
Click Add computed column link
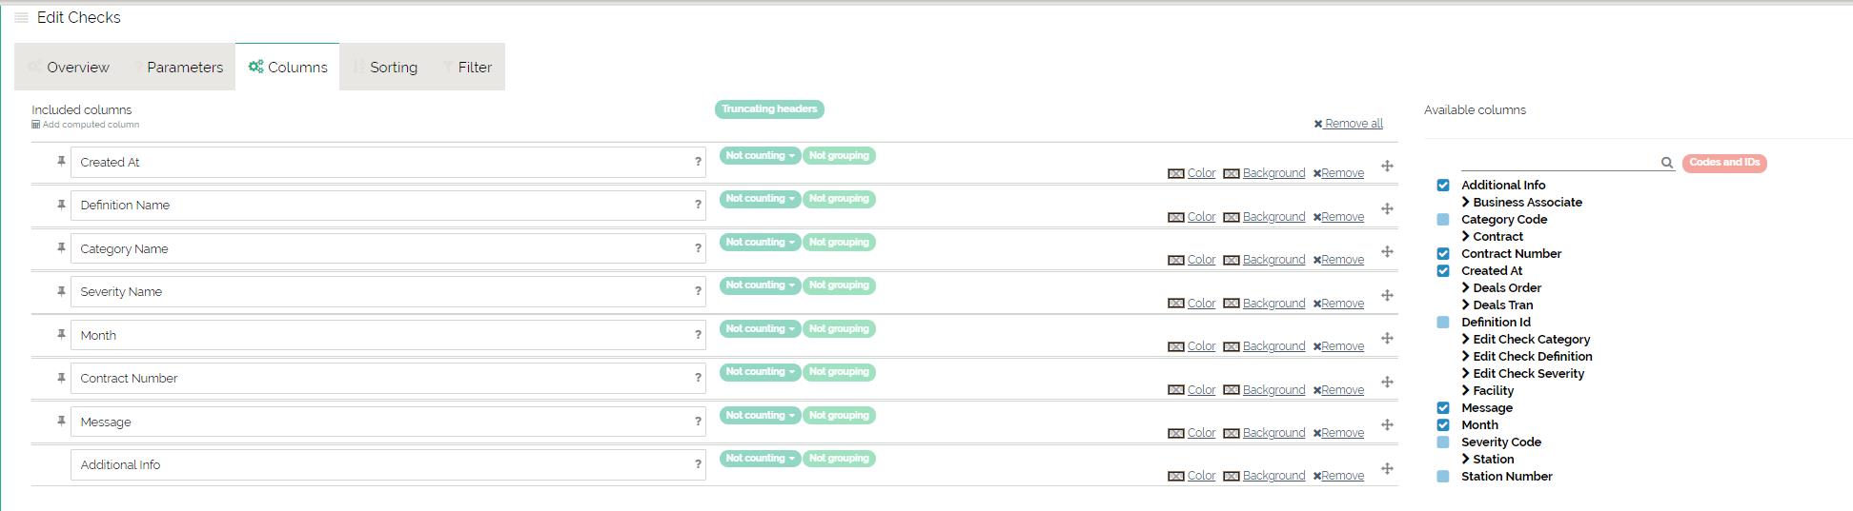tap(90, 125)
